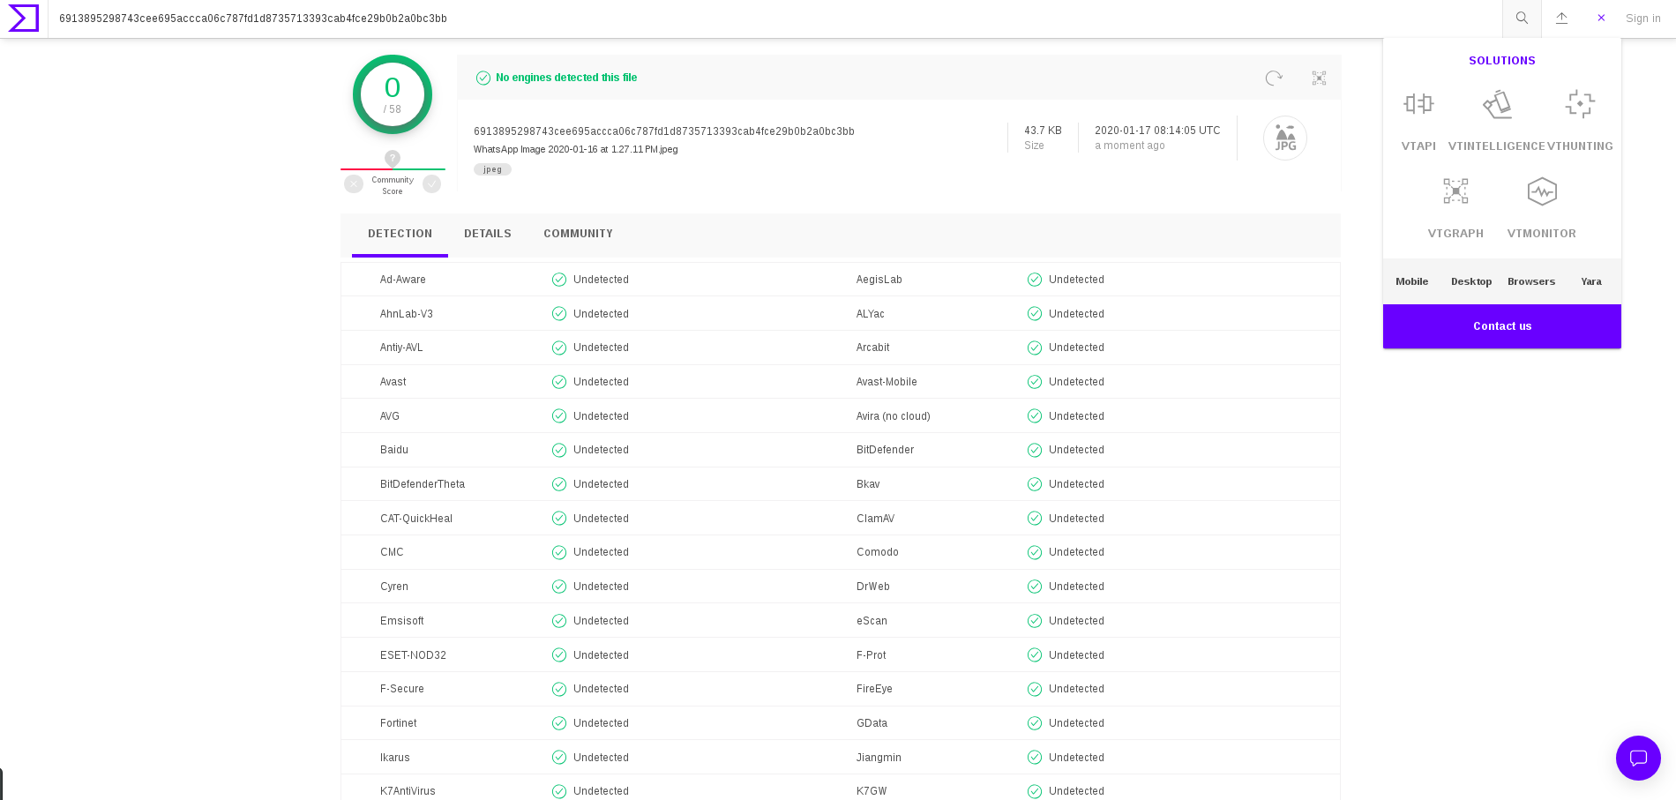This screenshot has height=800, width=1676.
Task: Click the '2020-01-17 08:14:05 UTC' timestamp
Action: (x=1157, y=131)
